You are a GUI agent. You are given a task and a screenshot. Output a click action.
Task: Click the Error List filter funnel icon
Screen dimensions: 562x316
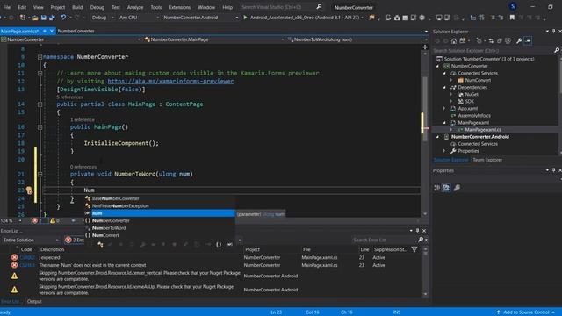tap(414, 249)
